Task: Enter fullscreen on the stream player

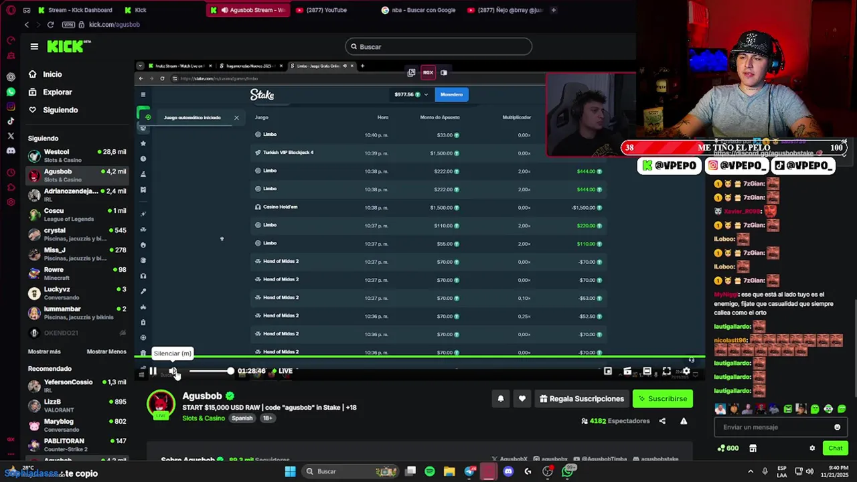Action: [x=667, y=371]
